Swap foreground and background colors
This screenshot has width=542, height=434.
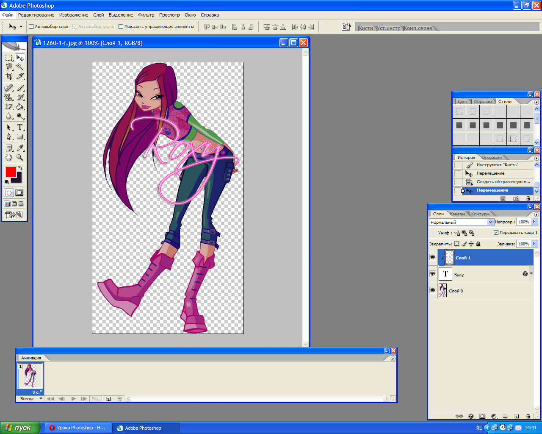click(x=20, y=168)
